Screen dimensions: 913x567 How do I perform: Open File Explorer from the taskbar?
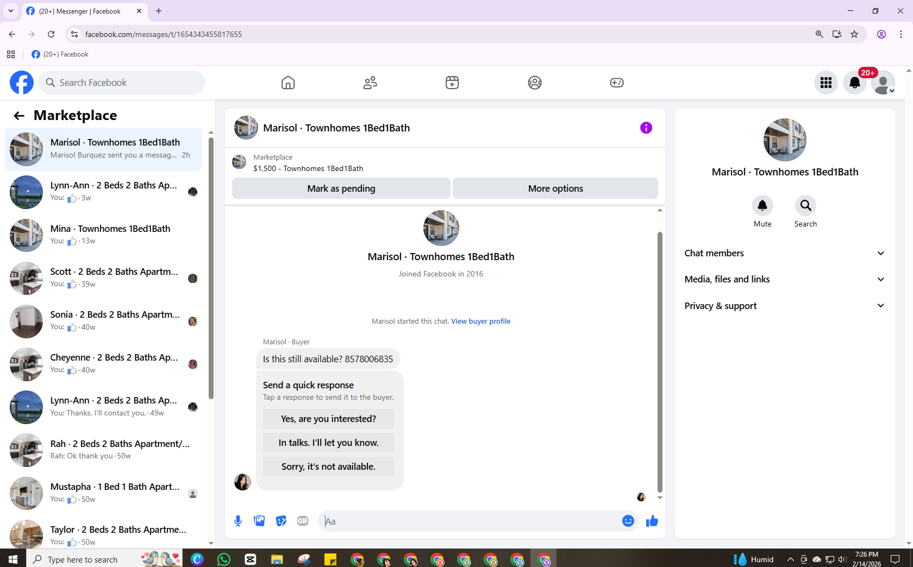277,559
